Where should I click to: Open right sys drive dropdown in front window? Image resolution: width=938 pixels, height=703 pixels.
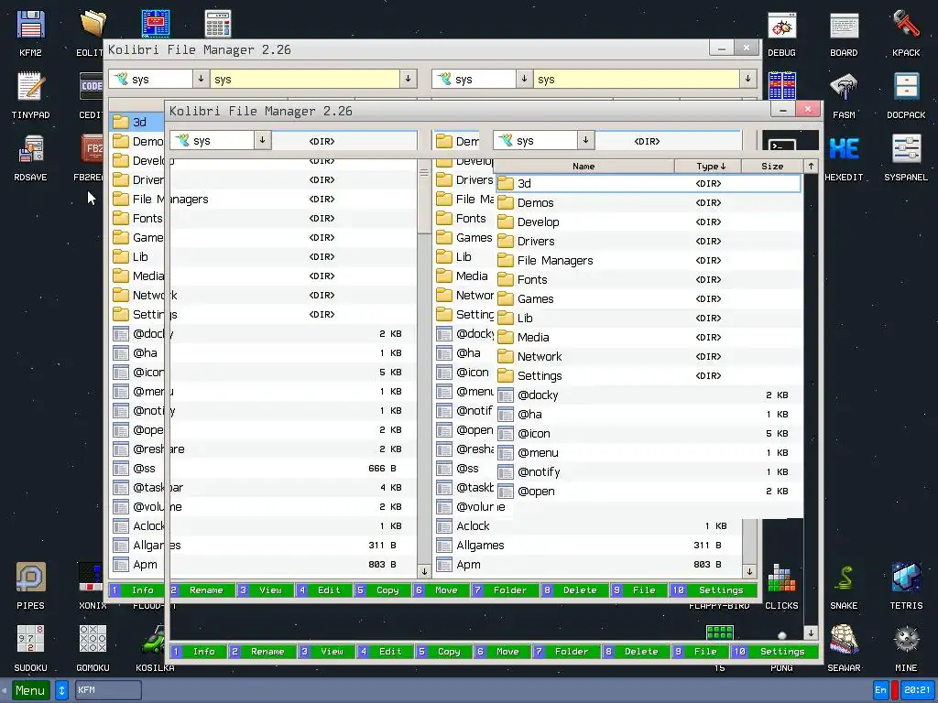[585, 140]
